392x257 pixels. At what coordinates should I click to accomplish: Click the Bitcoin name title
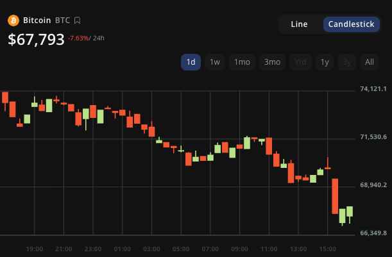[37, 21]
